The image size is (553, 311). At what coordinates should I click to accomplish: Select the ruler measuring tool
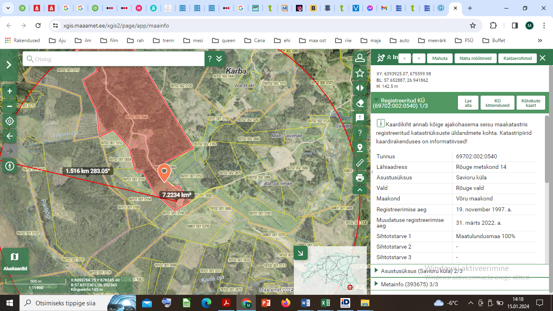359,163
